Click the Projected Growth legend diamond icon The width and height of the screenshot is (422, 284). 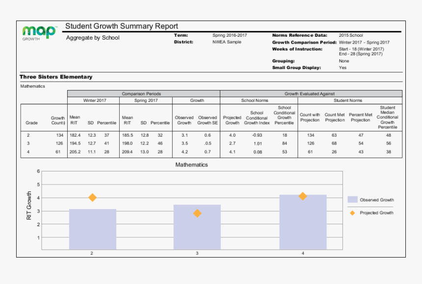tap(352, 213)
